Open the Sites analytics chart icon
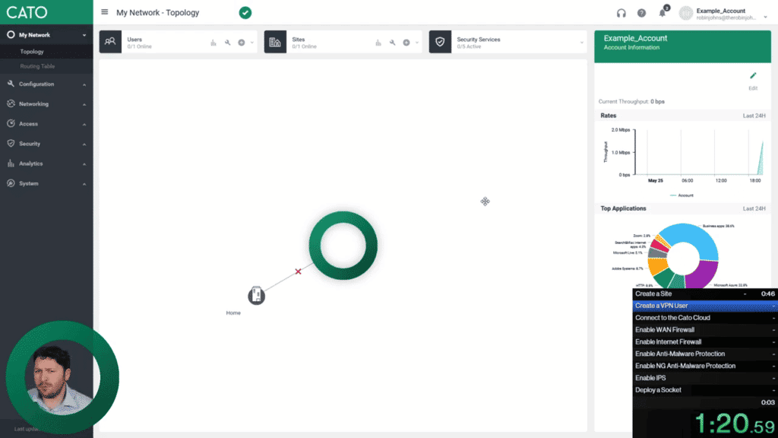This screenshot has width=778, height=438. 378,43
